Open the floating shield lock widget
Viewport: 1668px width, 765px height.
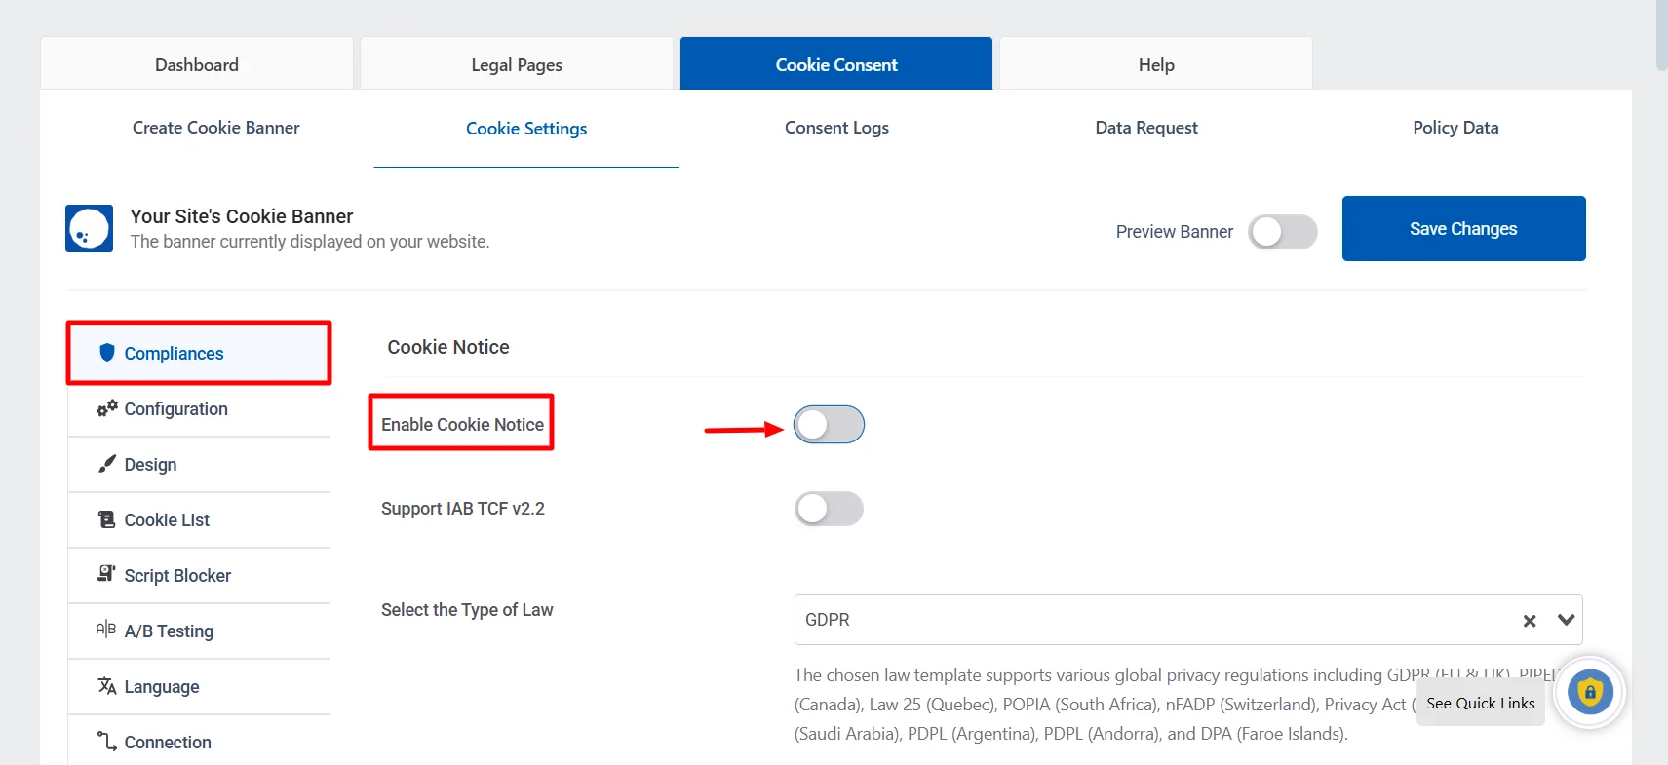pyautogui.click(x=1590, y=693)
